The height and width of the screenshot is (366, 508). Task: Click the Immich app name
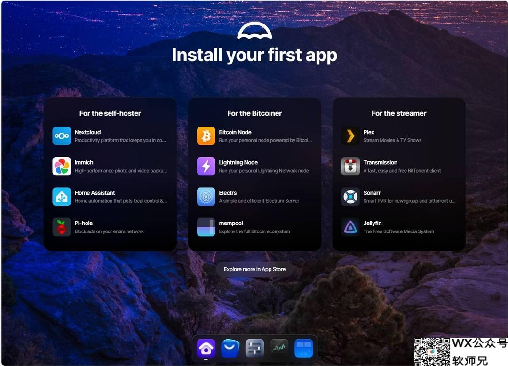84,163
